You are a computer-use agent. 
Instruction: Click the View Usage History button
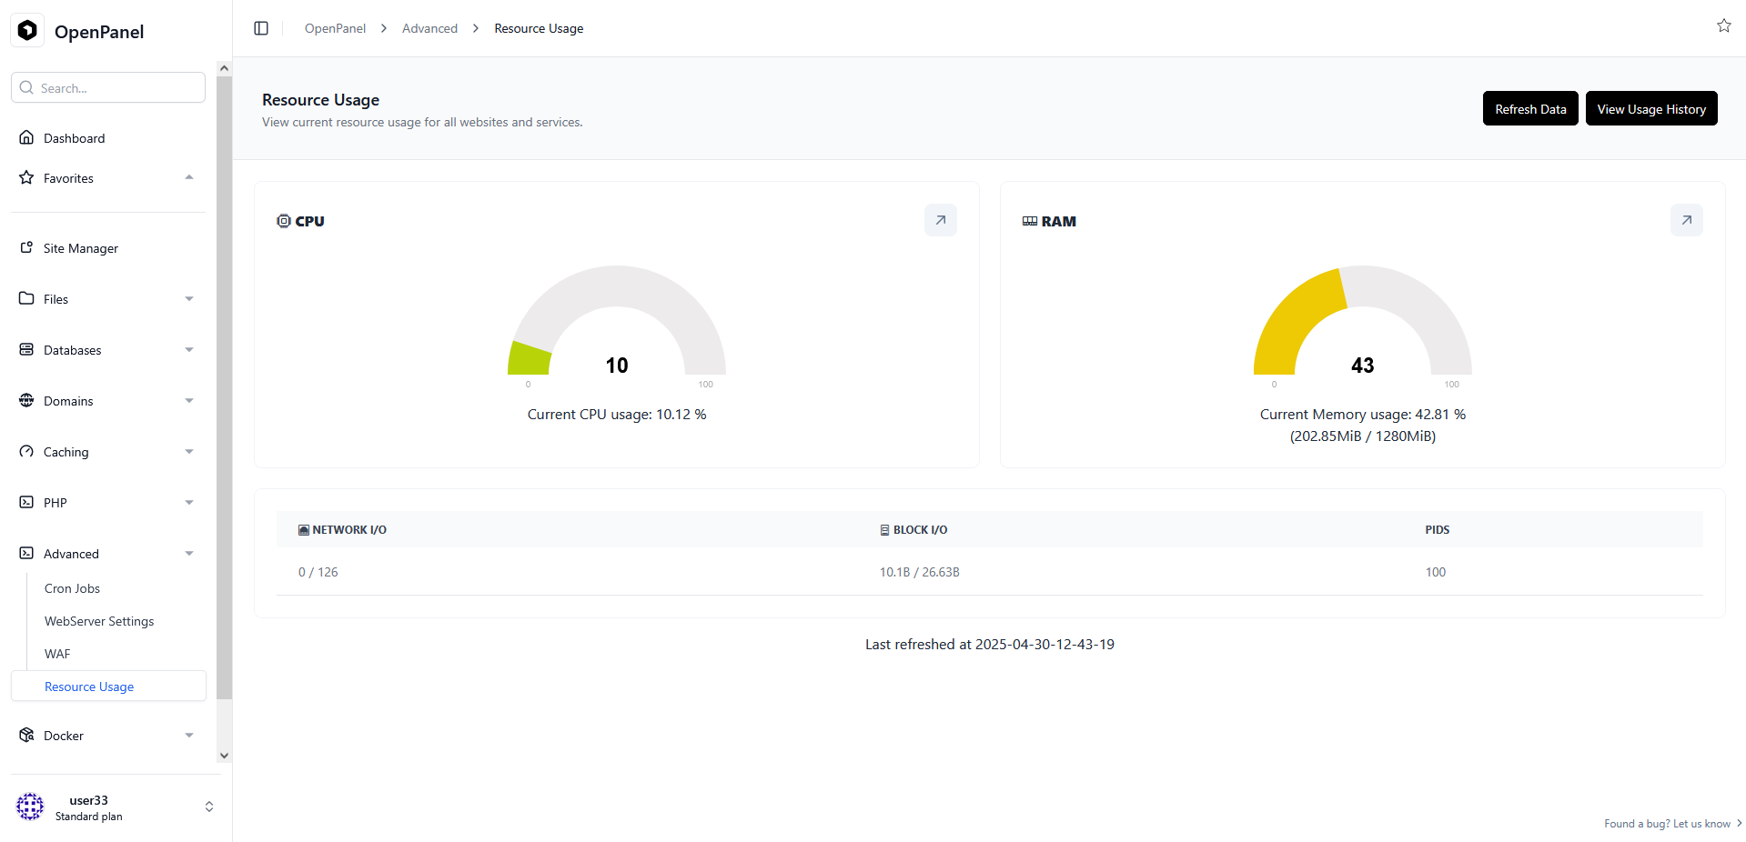1651,108
